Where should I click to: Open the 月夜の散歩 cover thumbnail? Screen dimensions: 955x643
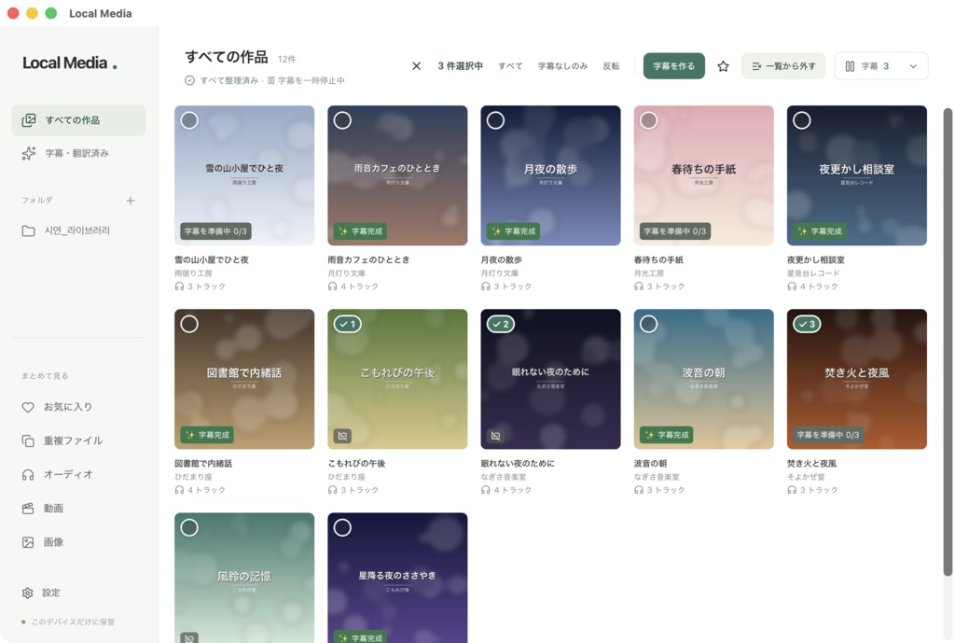point(550,175)
